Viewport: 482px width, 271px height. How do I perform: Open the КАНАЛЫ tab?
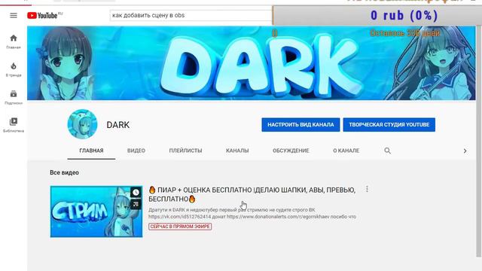click(x=237, y=151)
